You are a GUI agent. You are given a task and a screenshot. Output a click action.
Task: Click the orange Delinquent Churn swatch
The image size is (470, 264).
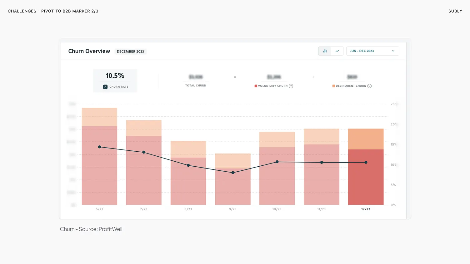(x=334, y=86)
